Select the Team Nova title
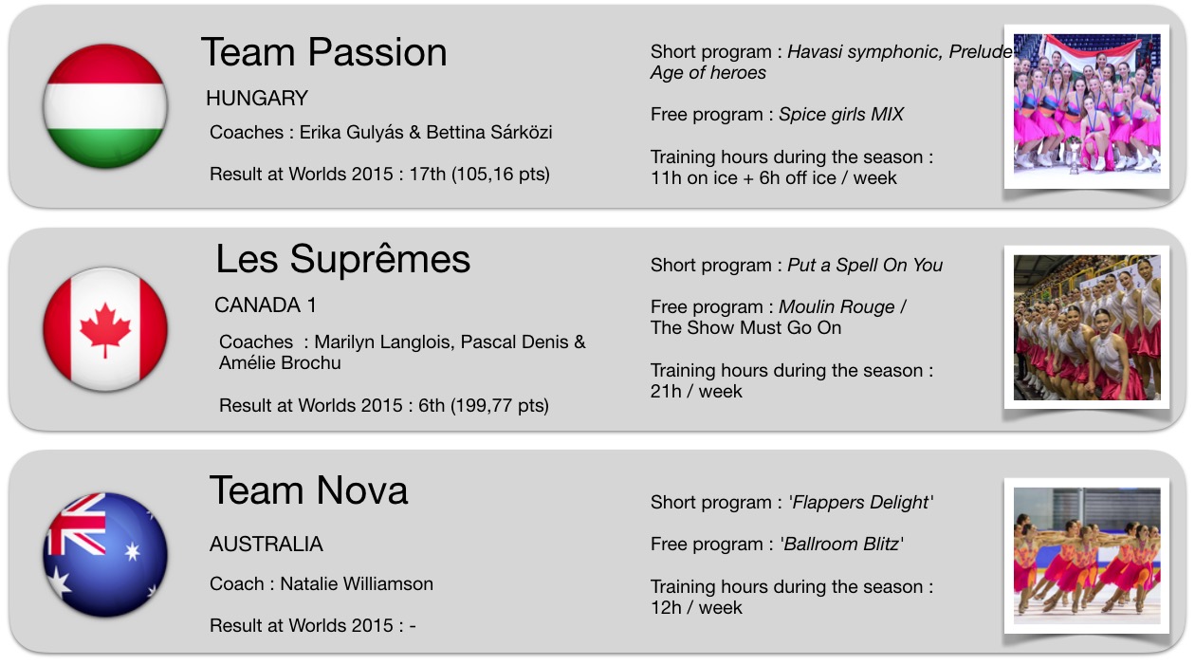 (x=308, y=490)
